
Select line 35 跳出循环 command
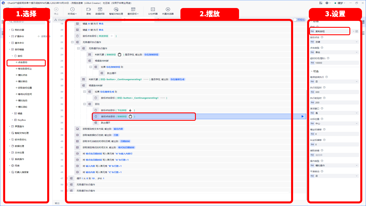(199, 123)
